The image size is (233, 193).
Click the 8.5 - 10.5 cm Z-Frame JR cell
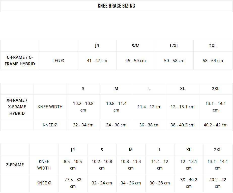click(x=73, y=165)
